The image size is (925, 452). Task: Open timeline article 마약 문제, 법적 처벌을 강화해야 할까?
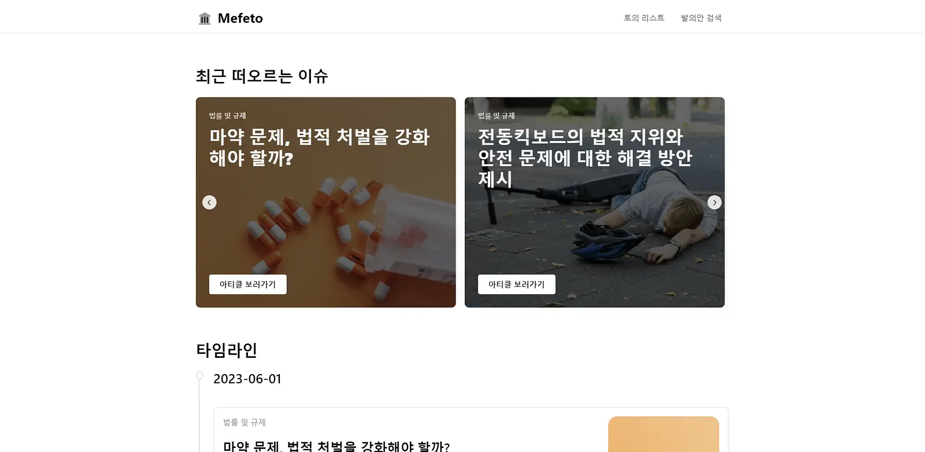click(336, 446)
